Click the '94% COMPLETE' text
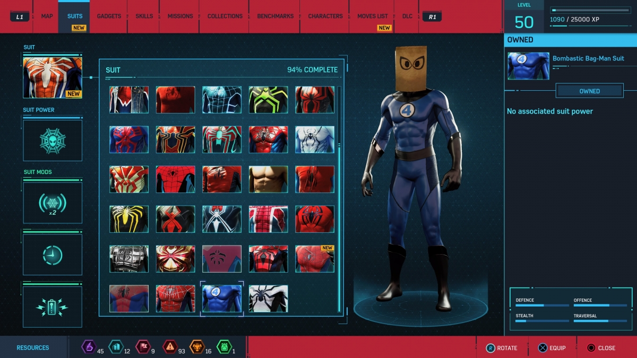The width and height of the screenshot is (637, 358). [313, 70]
